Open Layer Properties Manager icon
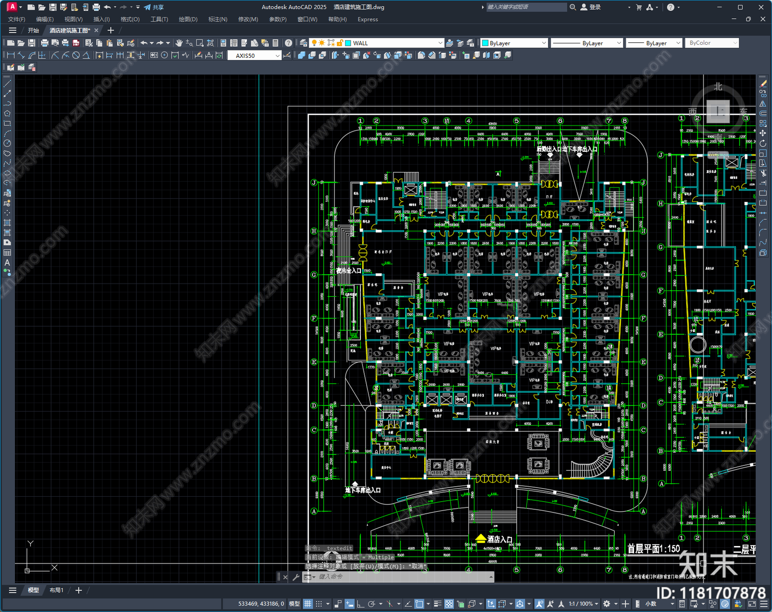772x612 pixels. [x=303, y=43]
